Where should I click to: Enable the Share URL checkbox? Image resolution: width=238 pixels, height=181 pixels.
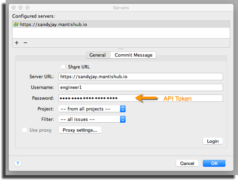63,67
